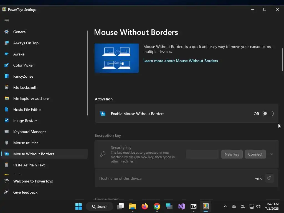Click the Paste As Plain Text icon
Image resolution: width=284 pixels, height=213 pixels.
click(x=7, y=165)
